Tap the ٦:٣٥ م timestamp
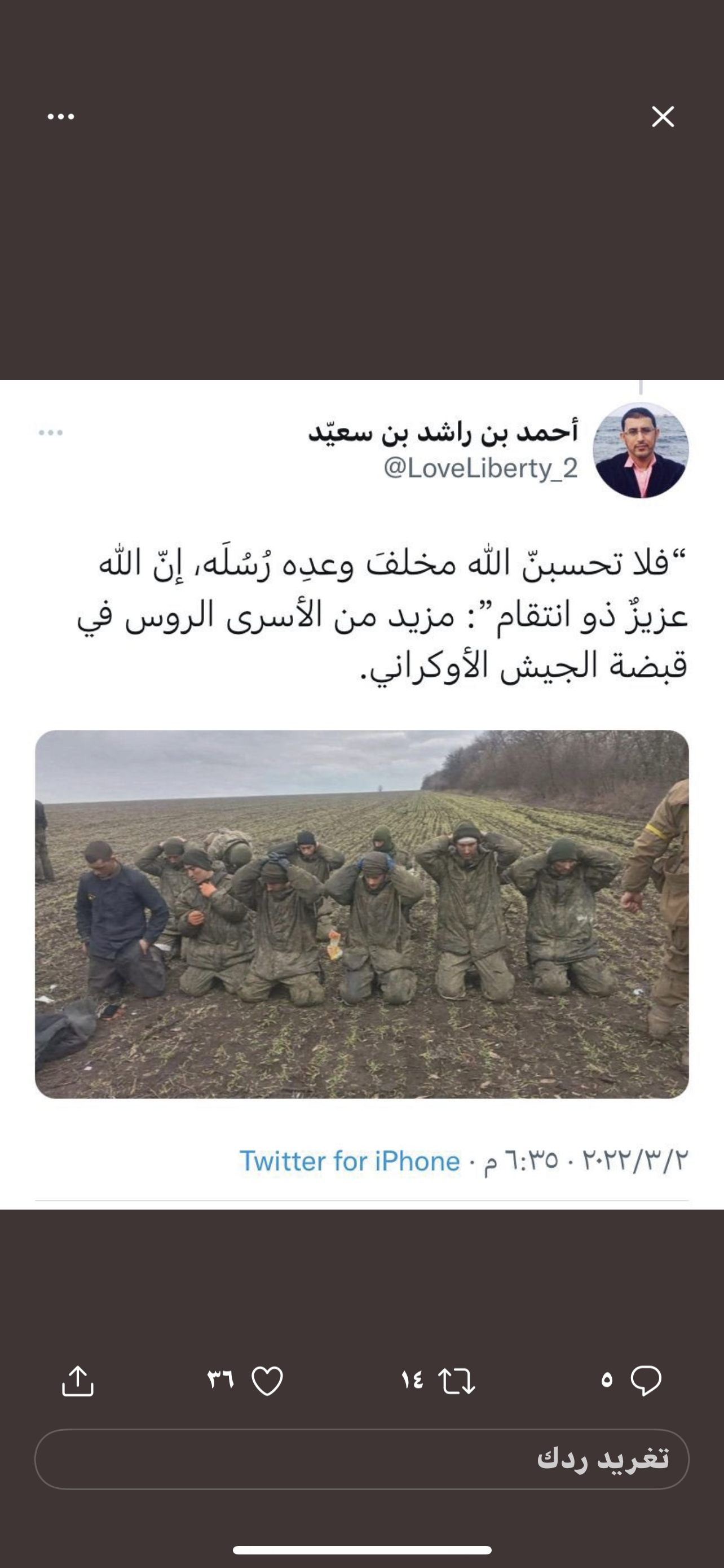Screen dimensions: 724x1568 coord(521,1161)
